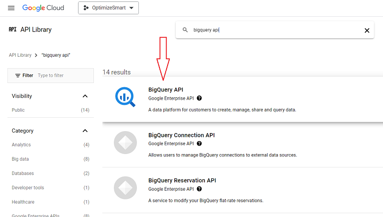Viewport: 383px width, 217px height.
Task: Collapse the Category section chevron
Action: click(x=85, y=131)
